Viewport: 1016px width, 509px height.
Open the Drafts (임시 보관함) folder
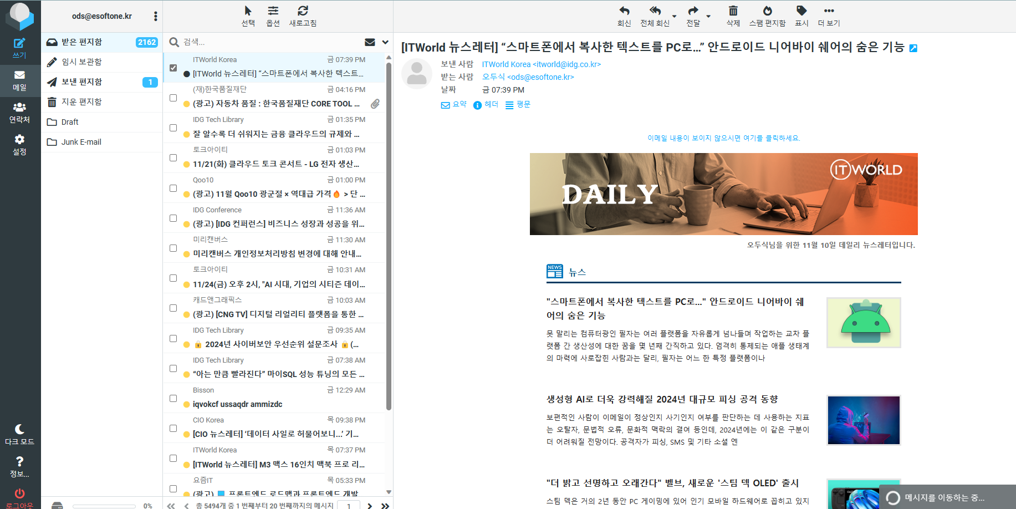(102, 62)
